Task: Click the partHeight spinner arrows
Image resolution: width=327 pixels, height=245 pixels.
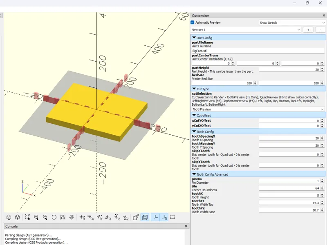Action: 322,69
